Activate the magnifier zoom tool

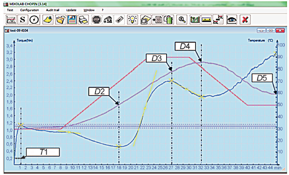(182, 19)
